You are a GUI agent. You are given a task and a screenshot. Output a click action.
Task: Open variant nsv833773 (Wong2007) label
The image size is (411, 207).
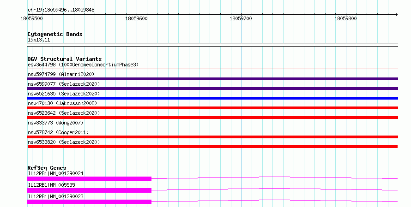pyautogui.click(x=55, y=123)
